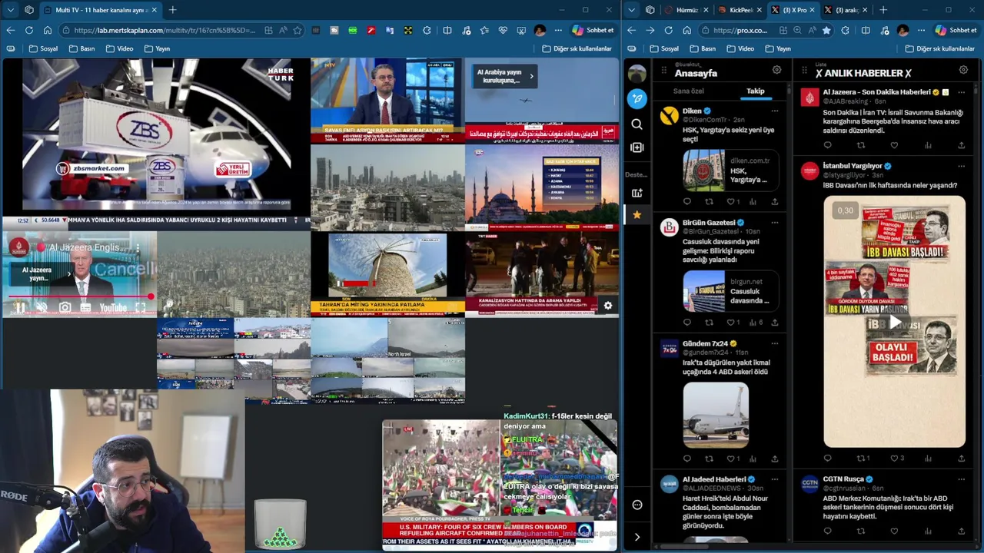The width and height of the screenshot is (984, 553).
Task: Click Sohbet et Copilot button in Multi TV window
Action: pyautogui.click(x=593, y=30)
